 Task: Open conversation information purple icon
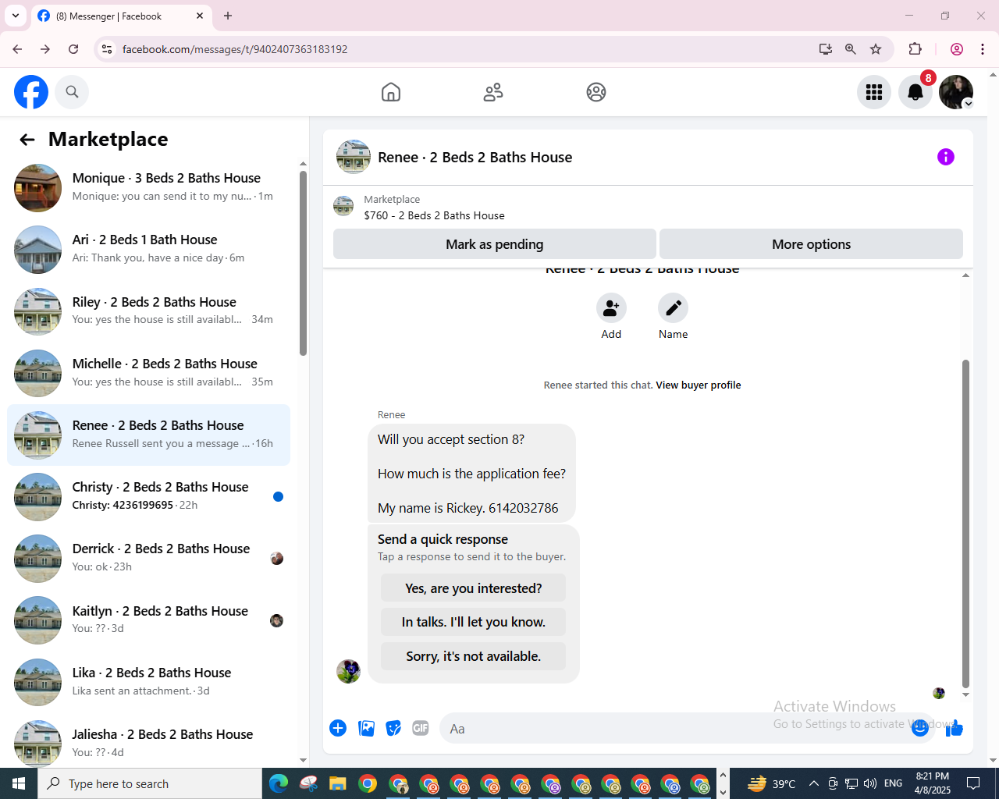(946, 157)
